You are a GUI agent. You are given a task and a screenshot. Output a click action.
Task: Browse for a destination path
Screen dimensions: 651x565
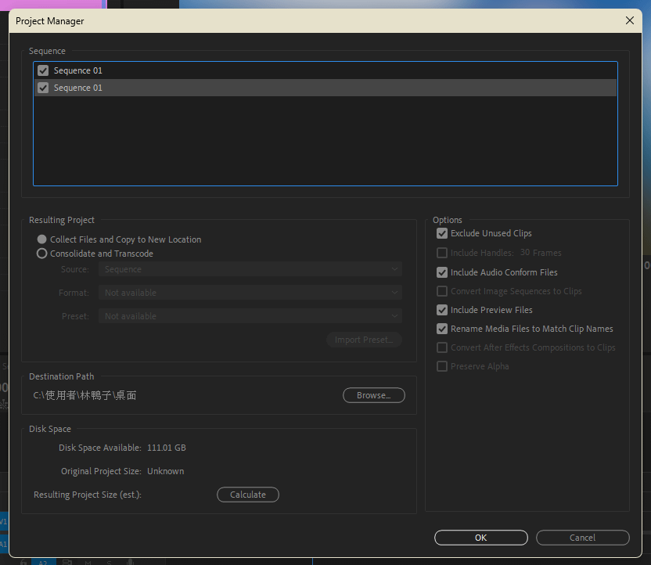click(x=373, y=395)
